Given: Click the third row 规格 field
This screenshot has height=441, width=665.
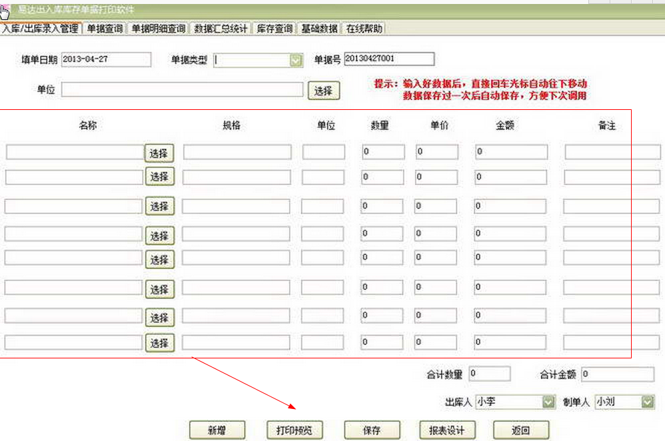Looking at the screenshot, I should pyautogui.click(x=237, y=207).
